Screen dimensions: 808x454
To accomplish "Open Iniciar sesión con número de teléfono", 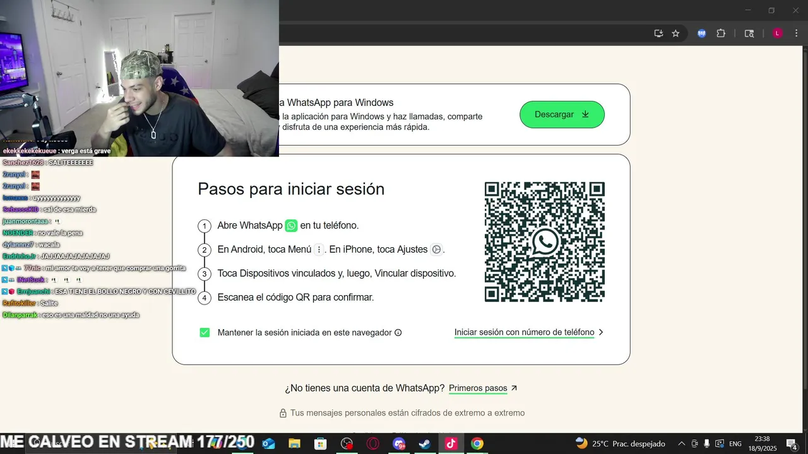I will [524, 332].
